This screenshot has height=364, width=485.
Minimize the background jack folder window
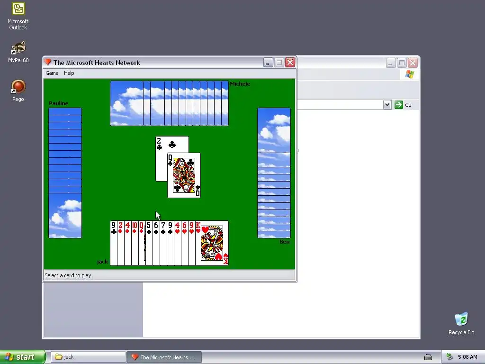391,63
